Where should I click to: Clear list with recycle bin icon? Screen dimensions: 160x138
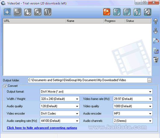click(x=156, y=60)
